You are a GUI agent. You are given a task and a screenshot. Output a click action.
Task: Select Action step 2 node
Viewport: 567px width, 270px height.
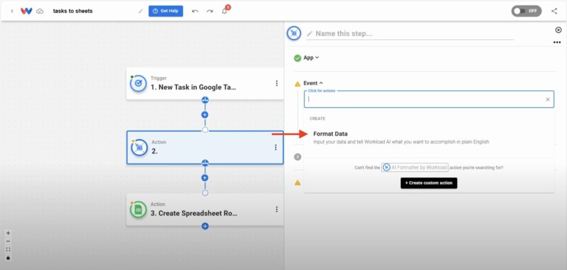(205, 147)
